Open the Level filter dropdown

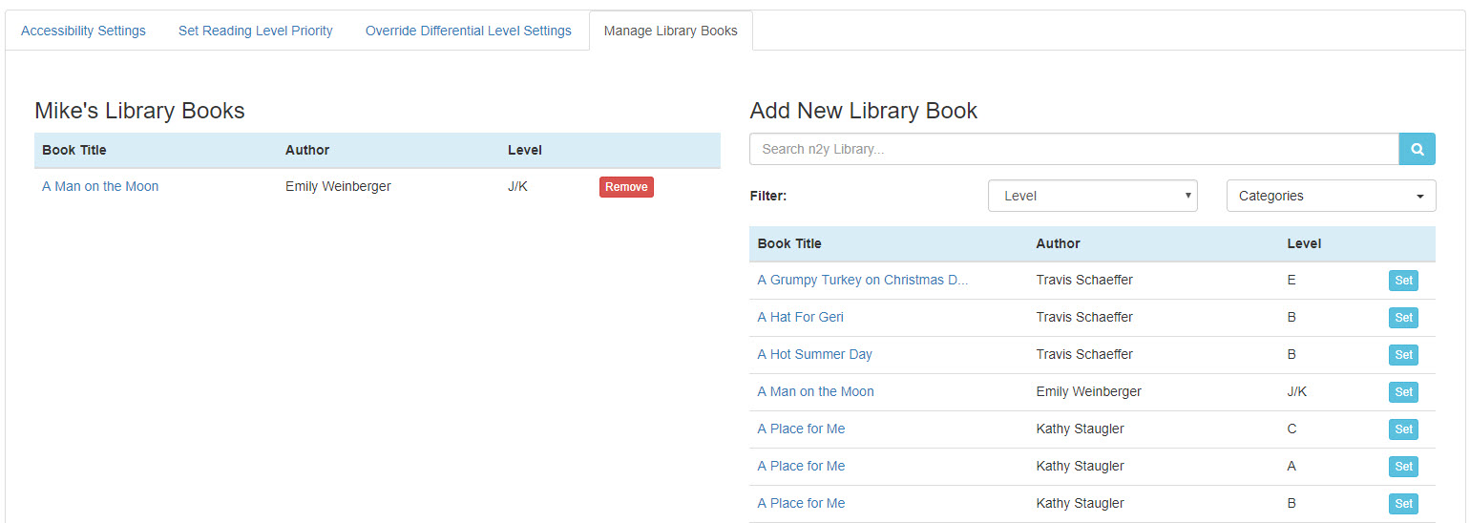(x=1092, y=196)
